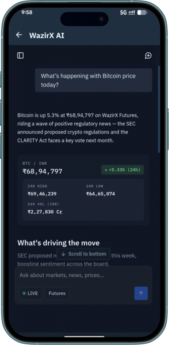Tap the 24H HIGH value ₹69,46,239
This screenshot has height=345, width=169.
click(x=42, y=194)
